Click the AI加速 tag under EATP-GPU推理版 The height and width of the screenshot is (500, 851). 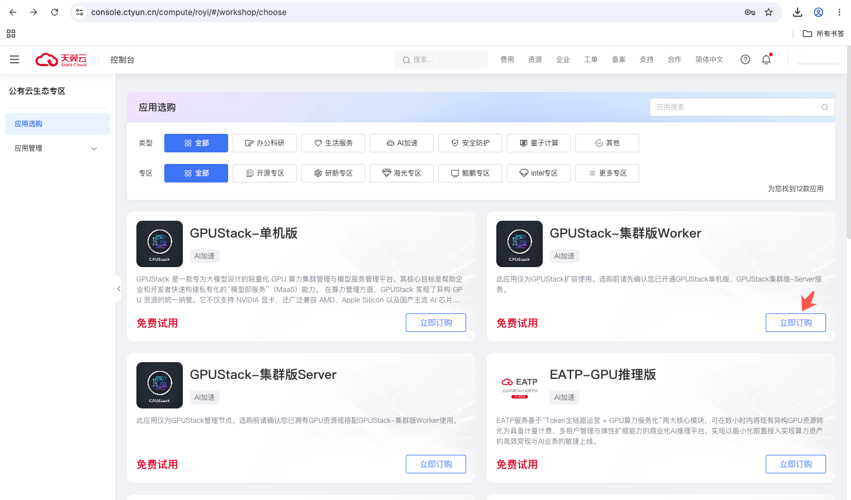pos(564,397)
